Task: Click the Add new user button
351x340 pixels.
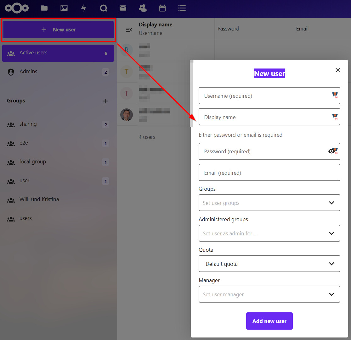Action: [269, 321]
